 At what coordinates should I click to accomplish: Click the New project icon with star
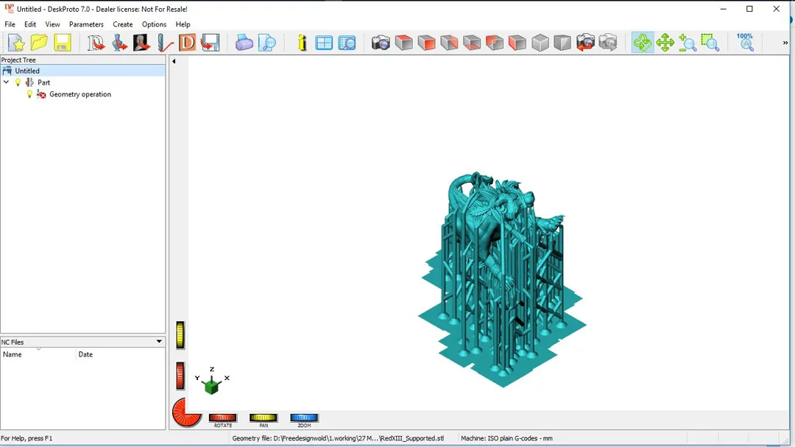point(16,43)
